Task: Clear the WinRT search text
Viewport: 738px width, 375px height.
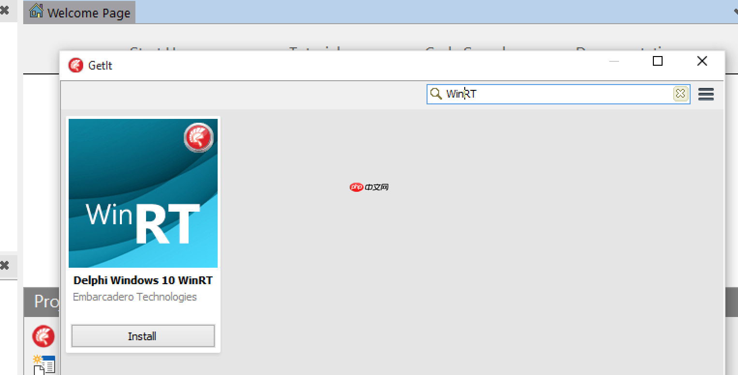Action: pos(680,94)
